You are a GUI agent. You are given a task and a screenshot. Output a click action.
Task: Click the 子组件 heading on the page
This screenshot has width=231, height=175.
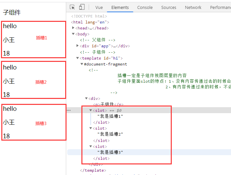point(12,13)
